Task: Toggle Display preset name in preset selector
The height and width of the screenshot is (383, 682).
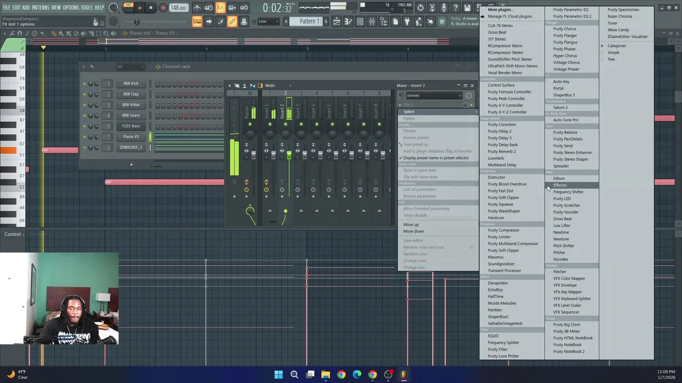Action: click(x=436, y=158)
